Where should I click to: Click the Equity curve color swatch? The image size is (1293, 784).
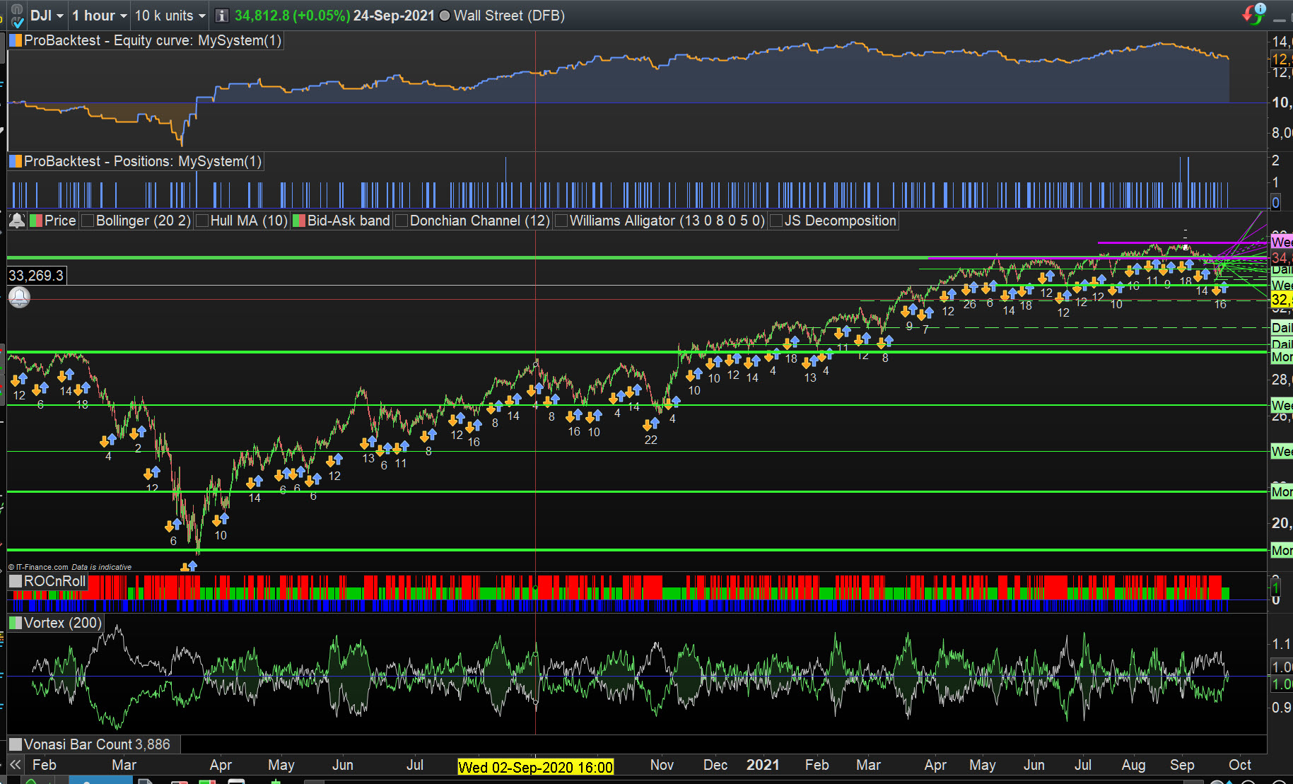16,40
